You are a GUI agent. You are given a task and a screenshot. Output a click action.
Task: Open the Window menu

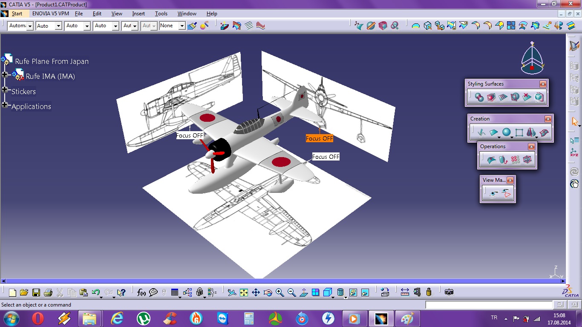[x=187, y=14]
